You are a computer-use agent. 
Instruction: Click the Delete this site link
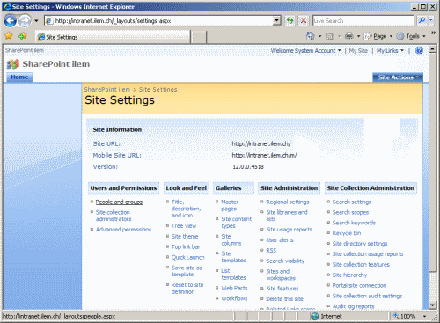tap(284, 299)
